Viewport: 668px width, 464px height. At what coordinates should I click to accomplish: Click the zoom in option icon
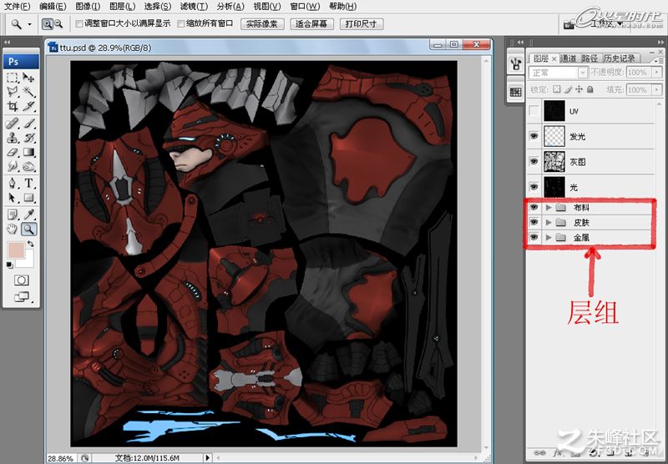(48, 24)
